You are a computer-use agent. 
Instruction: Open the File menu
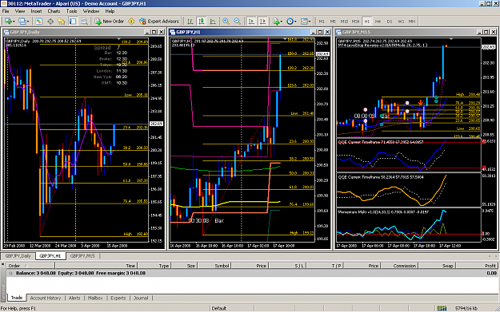pos(6,11)
